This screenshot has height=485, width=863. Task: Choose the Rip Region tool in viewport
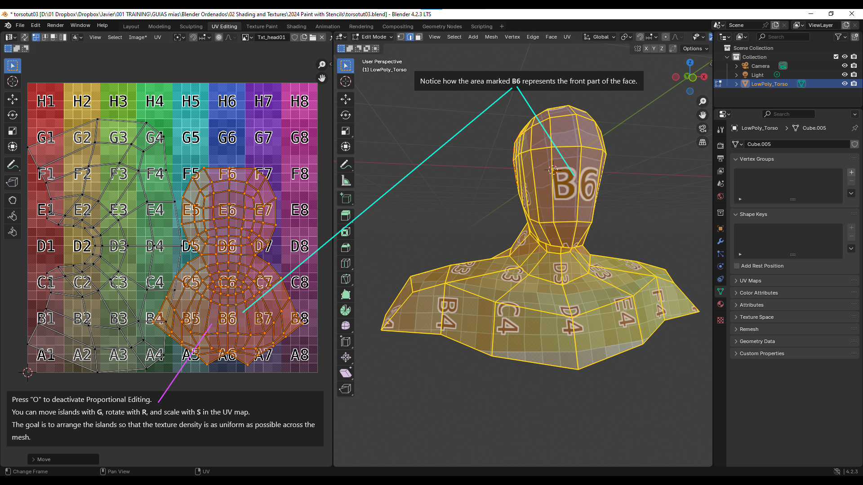point(346,388)
